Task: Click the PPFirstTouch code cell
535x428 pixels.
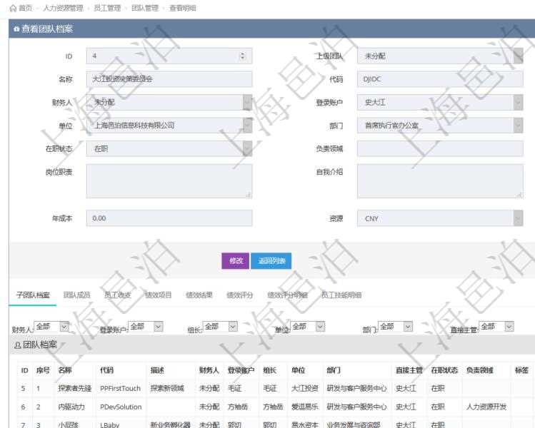Action: click(x=120, y=389)
